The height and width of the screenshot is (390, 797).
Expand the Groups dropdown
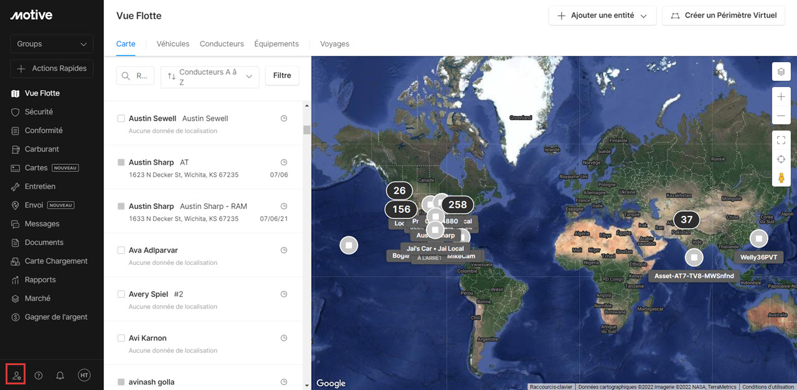(x=52, y=44)
